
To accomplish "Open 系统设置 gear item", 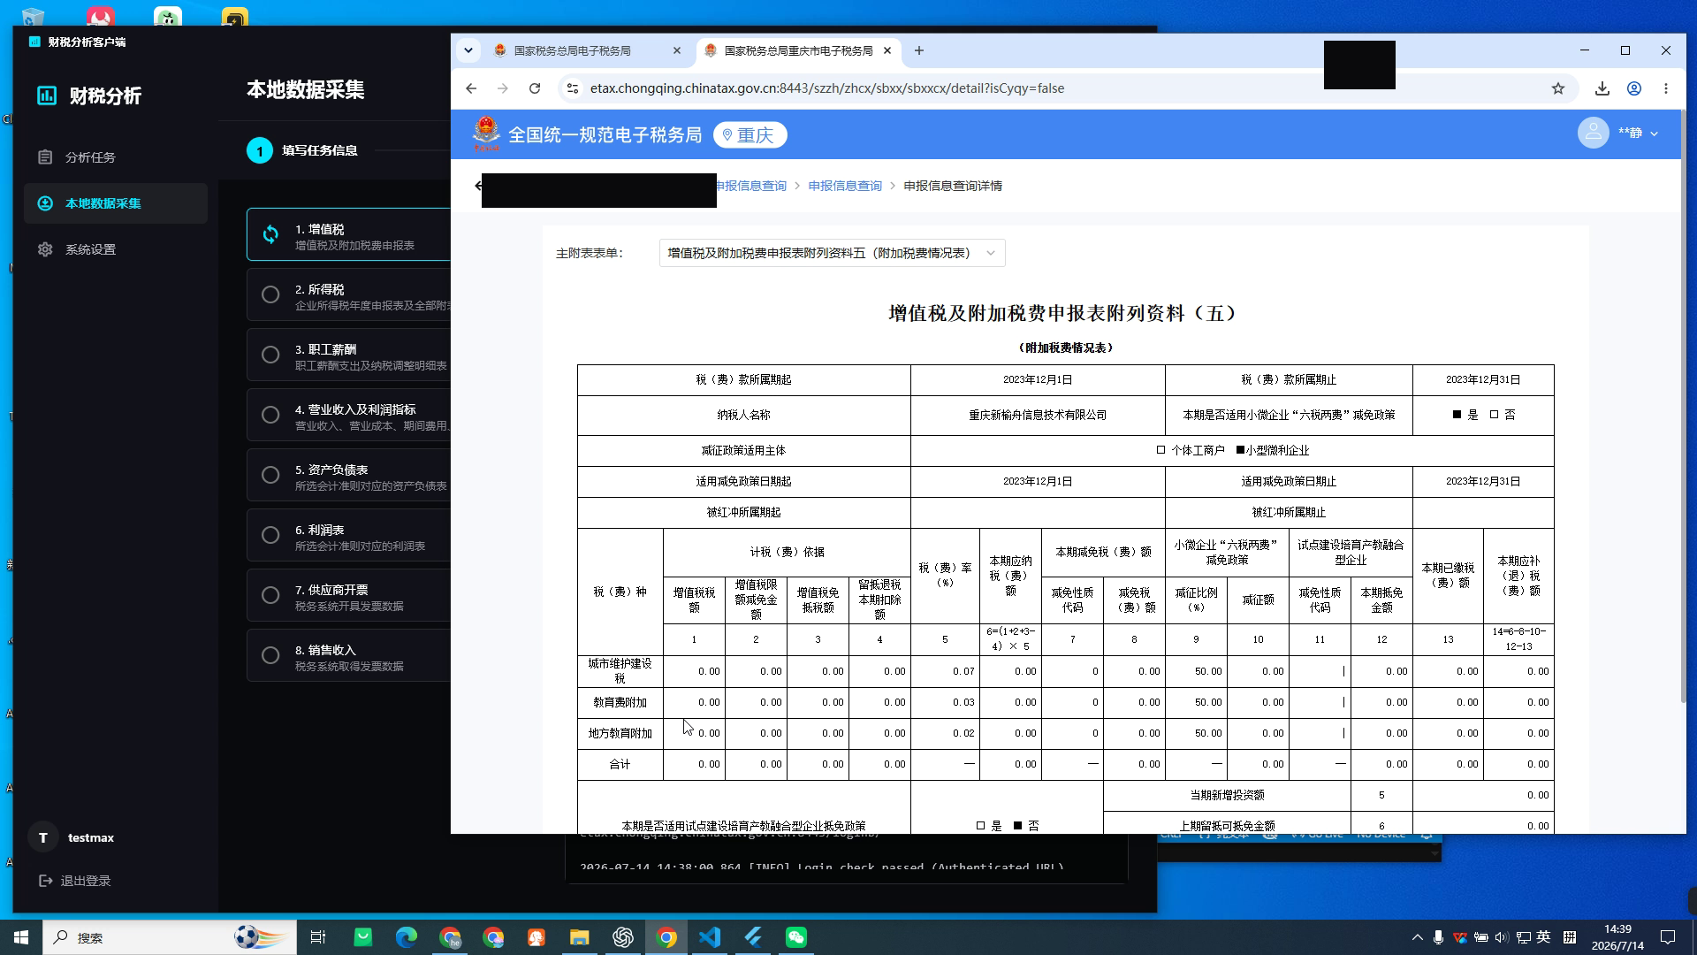I will pos(116,249).
